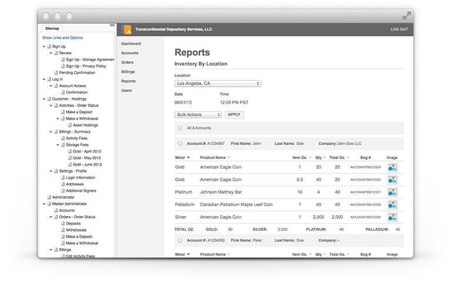
Task: Open Gold - June 2013 page
Action: point(87,165)
